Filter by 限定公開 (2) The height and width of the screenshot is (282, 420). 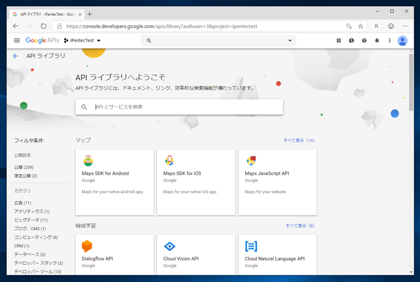click(26, 176)
